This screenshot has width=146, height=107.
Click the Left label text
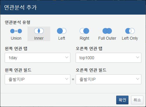(62, 38)
